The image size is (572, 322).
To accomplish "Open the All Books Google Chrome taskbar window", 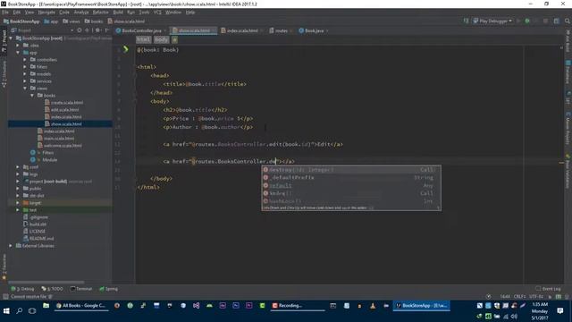I will 81,306.
